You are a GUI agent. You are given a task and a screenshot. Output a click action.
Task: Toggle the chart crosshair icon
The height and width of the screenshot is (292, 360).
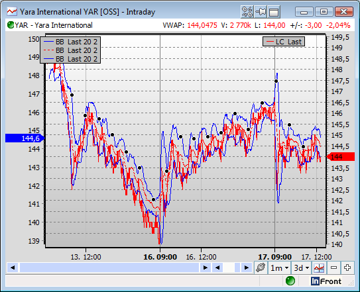pyautogui.click(x=319, y=268)
